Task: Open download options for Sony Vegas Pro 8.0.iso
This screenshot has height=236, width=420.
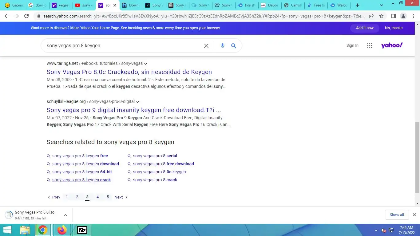Action: 65,215
